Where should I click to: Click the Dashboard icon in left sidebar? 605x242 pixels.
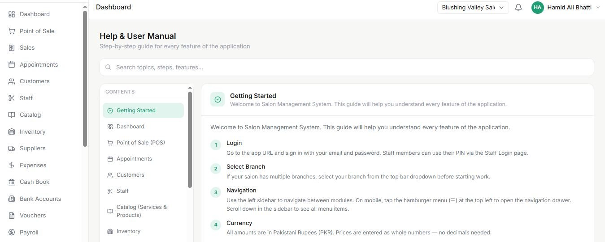[x=12, y=14]
